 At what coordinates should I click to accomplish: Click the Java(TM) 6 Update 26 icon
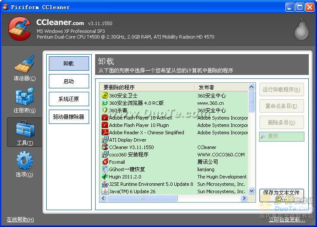(x=105, y=191)
